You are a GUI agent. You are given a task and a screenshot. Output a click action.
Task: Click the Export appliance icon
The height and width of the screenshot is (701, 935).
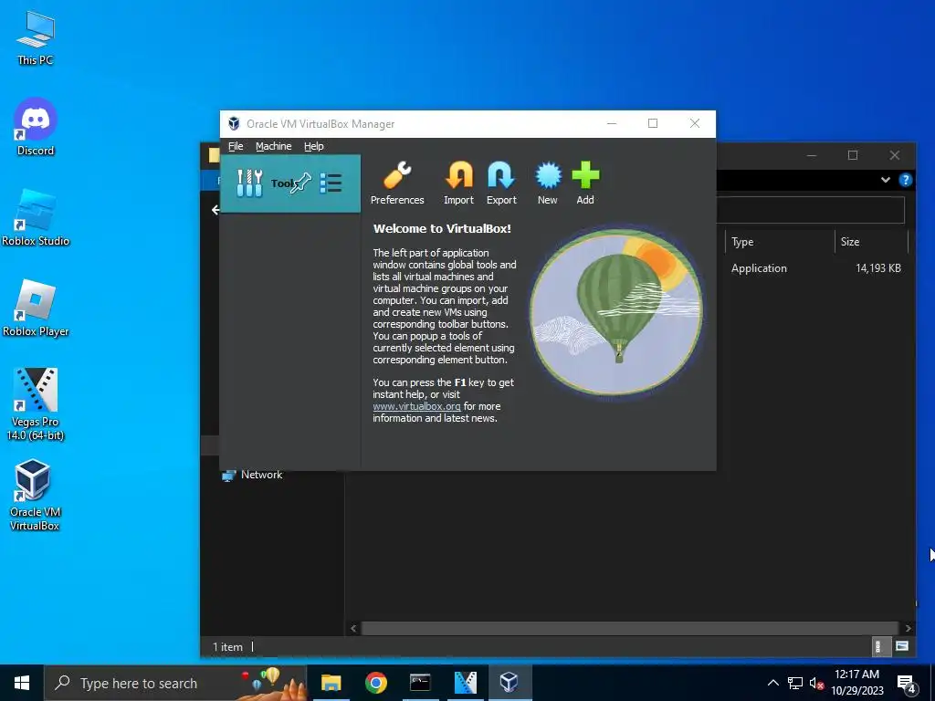click(x=501, y=175)
